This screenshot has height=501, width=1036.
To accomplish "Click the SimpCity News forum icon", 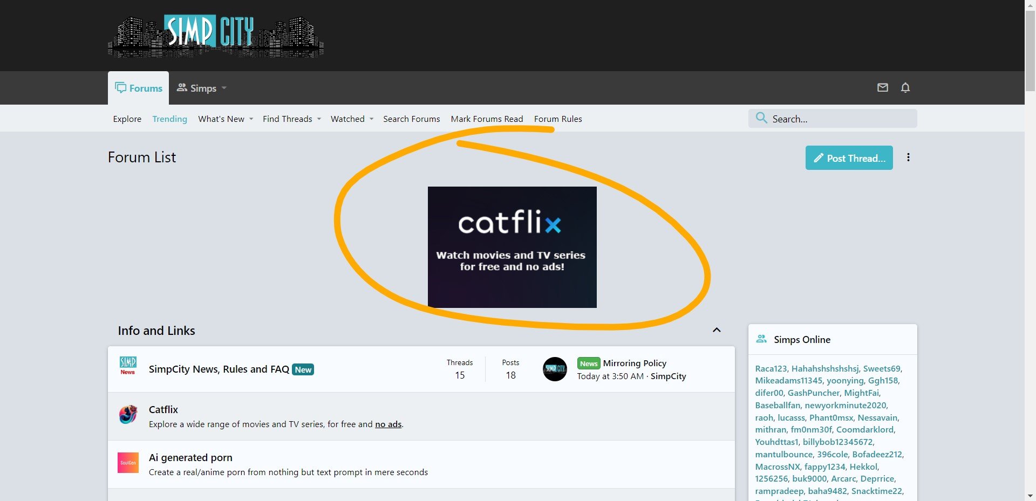I will 128,366.
